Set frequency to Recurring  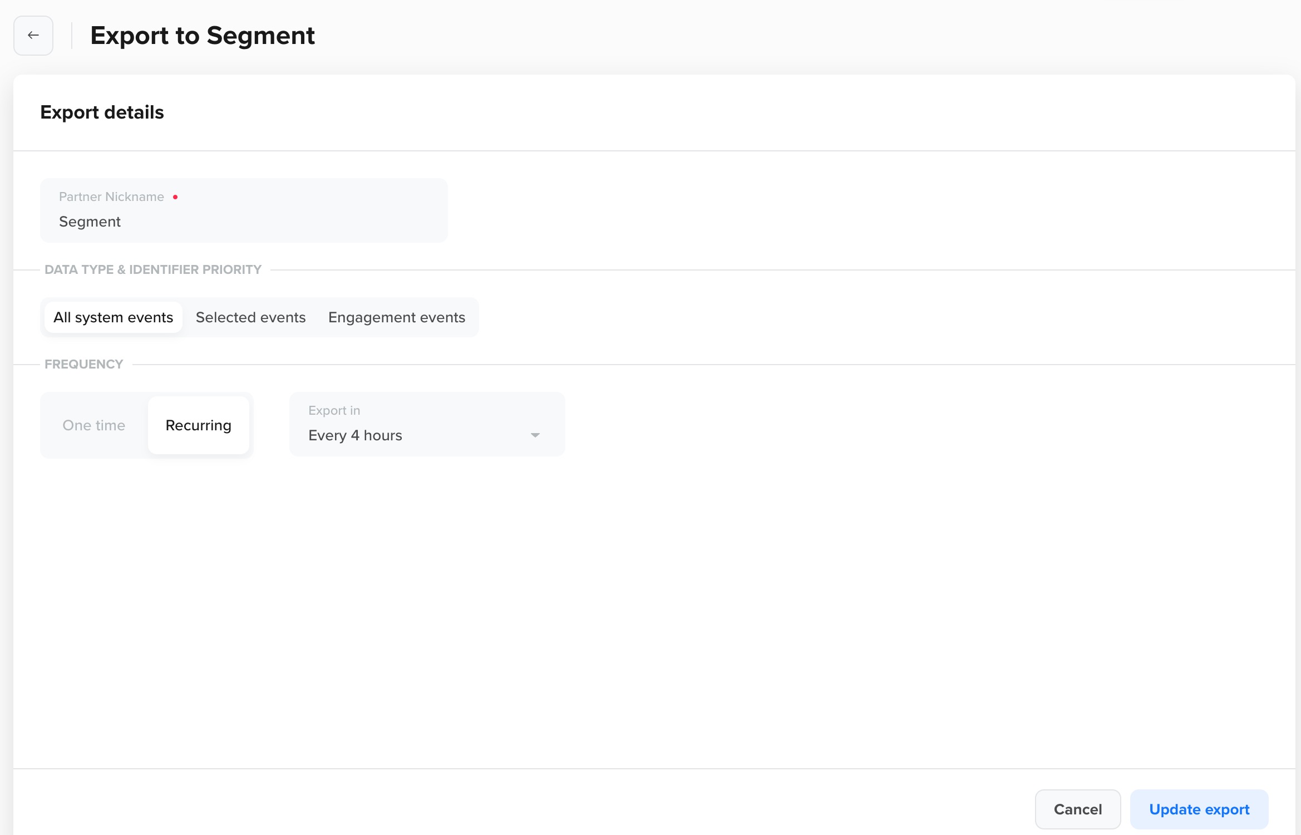point(199,425)
